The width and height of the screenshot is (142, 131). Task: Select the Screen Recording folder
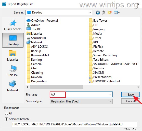point(103,55)
